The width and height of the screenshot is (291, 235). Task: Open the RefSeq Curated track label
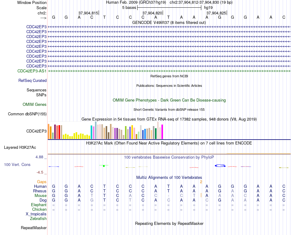point(32,80)
